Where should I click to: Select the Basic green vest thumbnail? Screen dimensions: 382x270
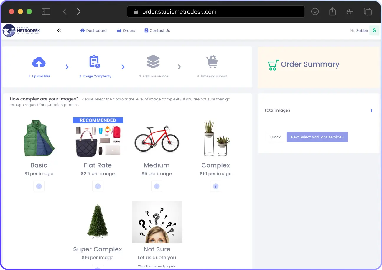pos(39,138)
